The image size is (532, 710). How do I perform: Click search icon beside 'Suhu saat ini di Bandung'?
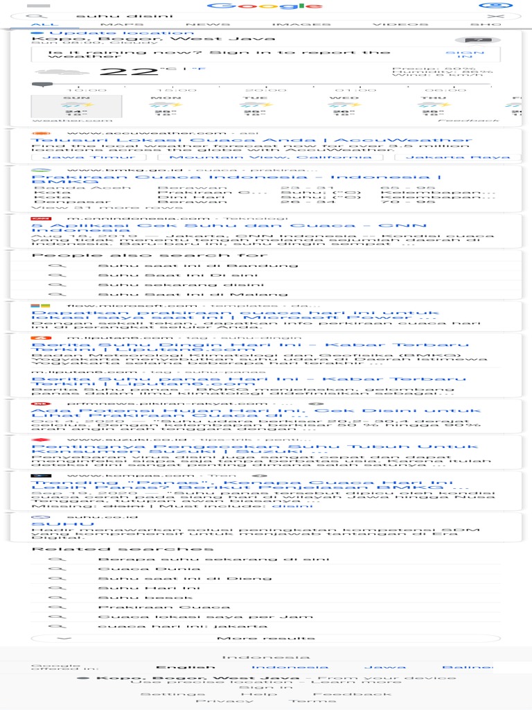57,266
